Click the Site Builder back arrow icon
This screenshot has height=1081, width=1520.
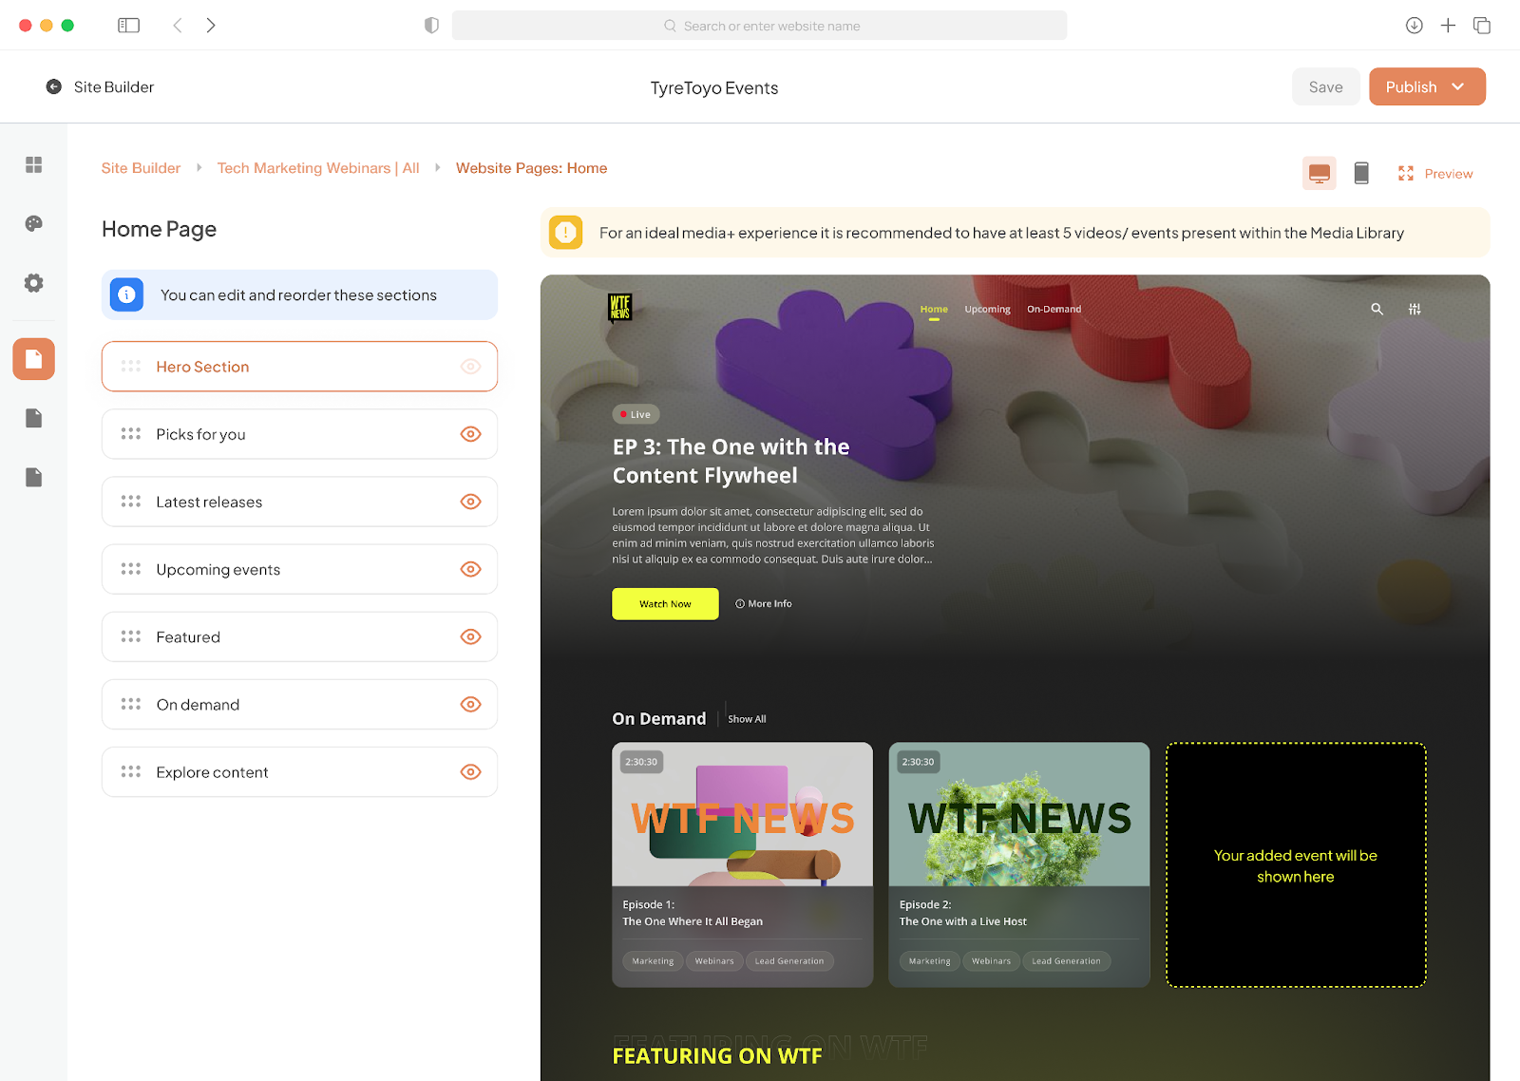54,86
